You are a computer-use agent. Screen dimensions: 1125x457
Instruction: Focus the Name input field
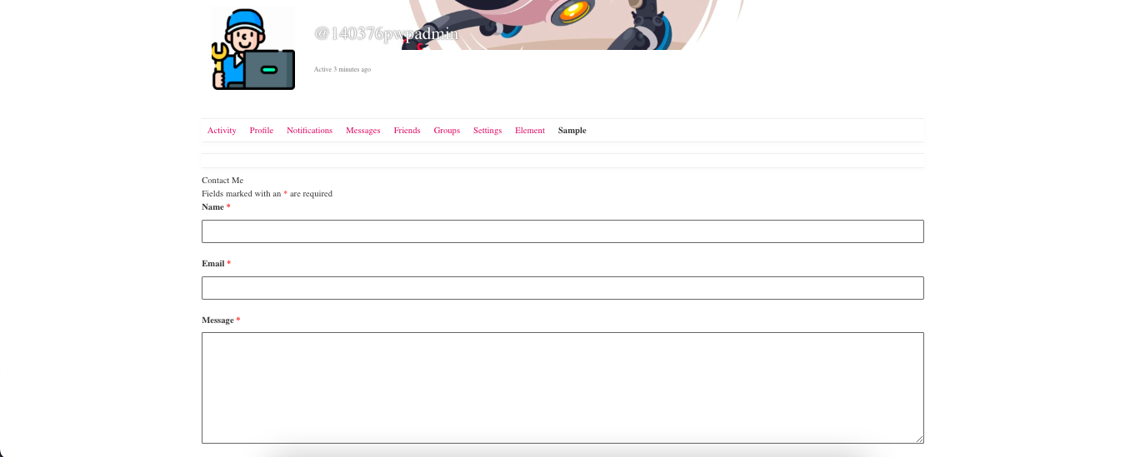(x=562, y=231)
